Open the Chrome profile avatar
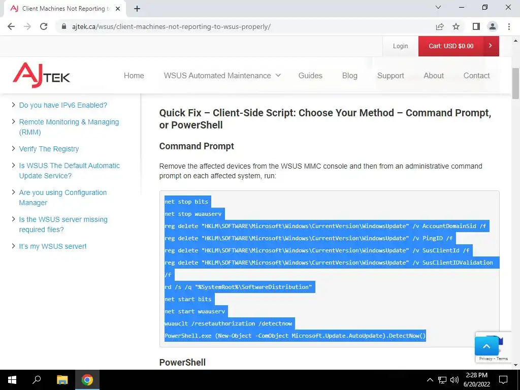520x390 pixels. (493, 26)
